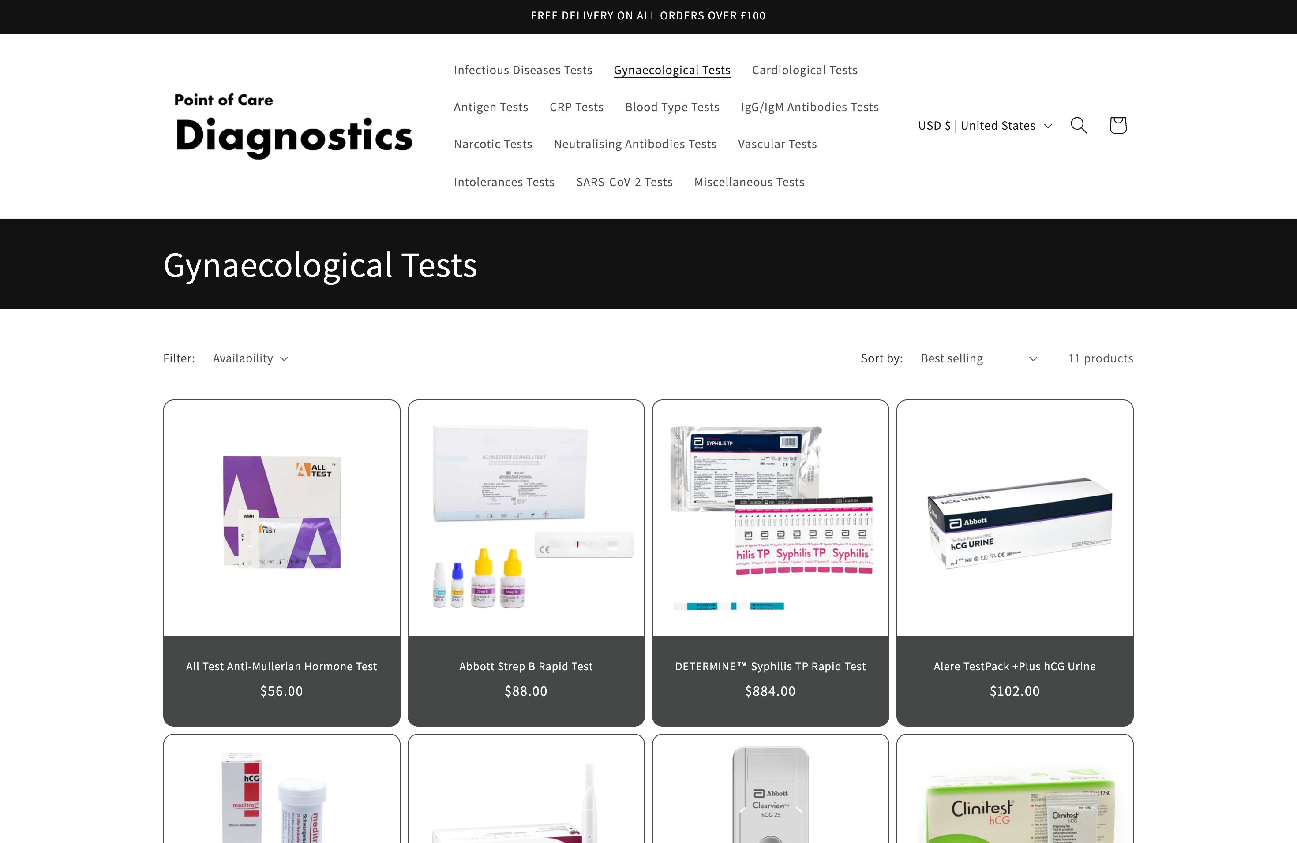
Task: Click the search icon to find products
Action: click(1080, 125)
